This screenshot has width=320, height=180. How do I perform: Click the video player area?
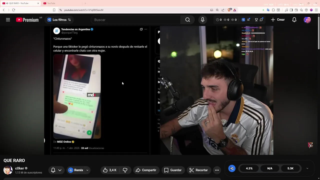tap(159, 90)
